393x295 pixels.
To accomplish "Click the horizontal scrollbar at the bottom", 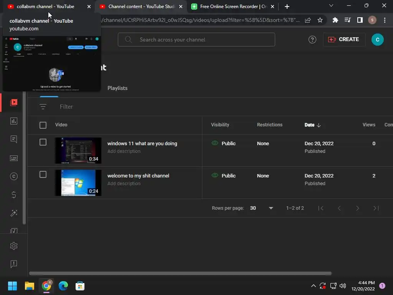I will tap(180, 273).
